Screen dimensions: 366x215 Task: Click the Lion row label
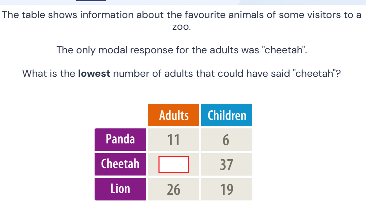pyautogui.click(x=120, y=189)
